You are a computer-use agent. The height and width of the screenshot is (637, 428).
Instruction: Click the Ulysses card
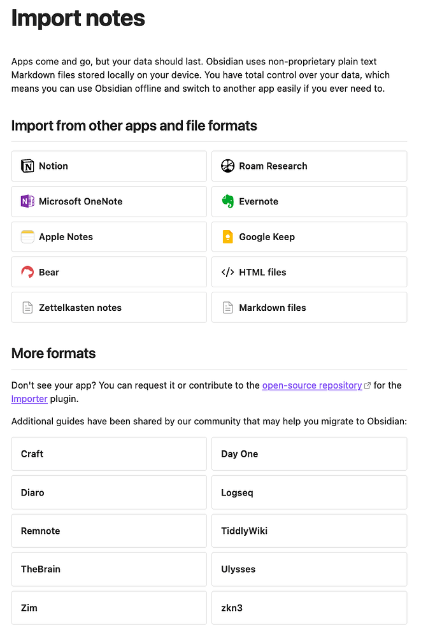310,569
